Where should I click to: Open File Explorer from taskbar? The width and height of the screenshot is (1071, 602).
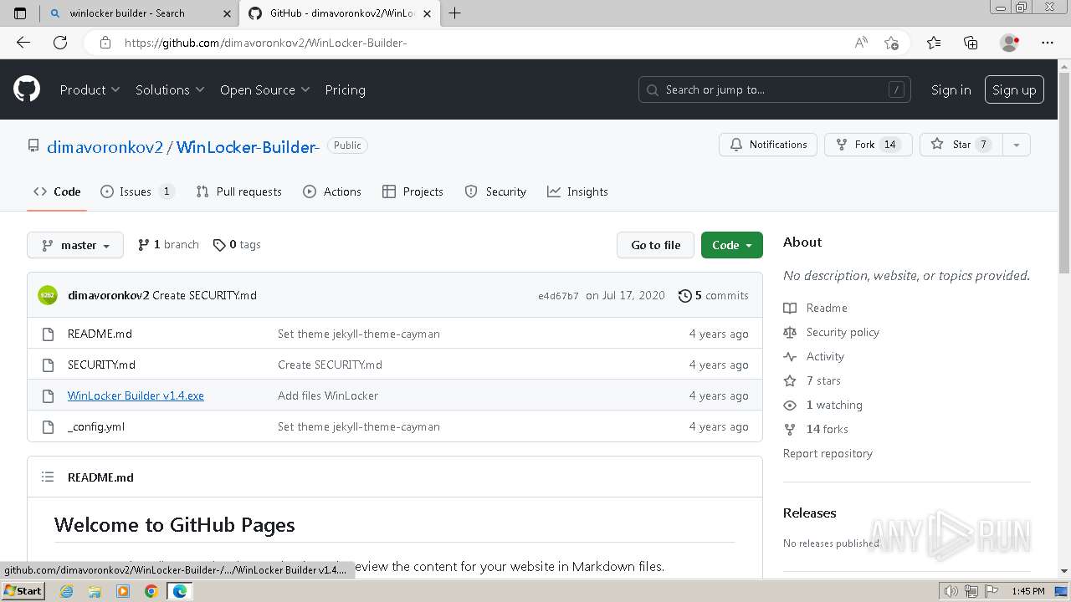click(x=95, y=591)
